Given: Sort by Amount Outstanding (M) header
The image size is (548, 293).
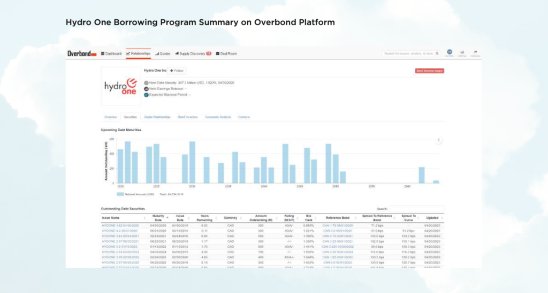Looking at the screenshot, I should point(261,218).
